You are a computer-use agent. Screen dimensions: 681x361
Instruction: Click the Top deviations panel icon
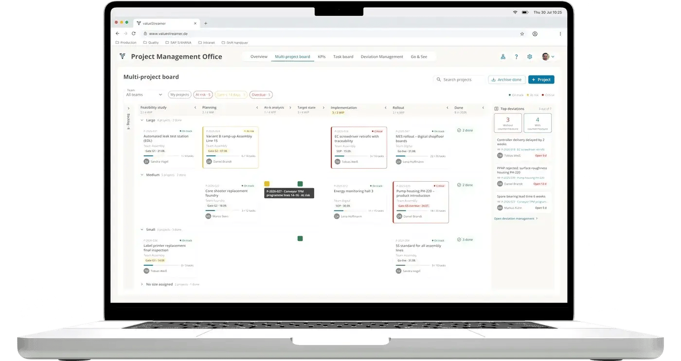click(x=496, y=109)
